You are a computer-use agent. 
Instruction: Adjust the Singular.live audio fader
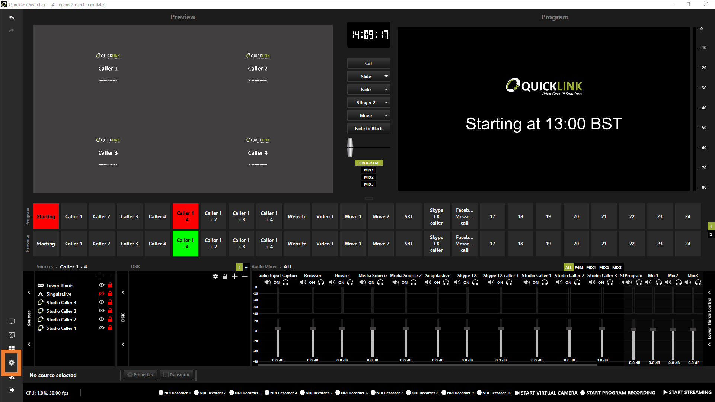pos(438,329)
